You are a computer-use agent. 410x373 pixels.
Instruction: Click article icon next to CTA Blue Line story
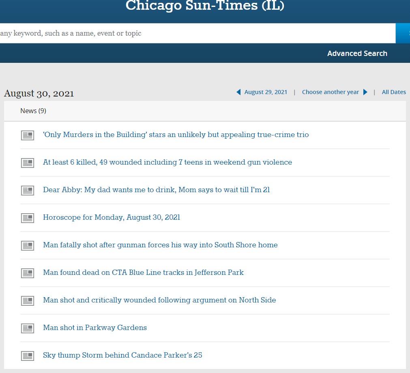[28, 273]
